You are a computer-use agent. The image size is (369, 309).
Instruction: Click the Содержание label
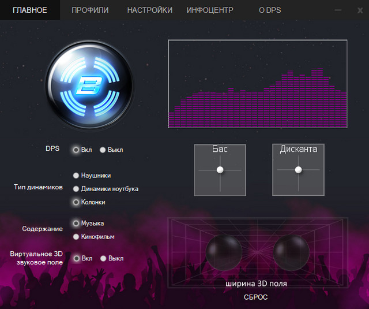tap(42, 229)
